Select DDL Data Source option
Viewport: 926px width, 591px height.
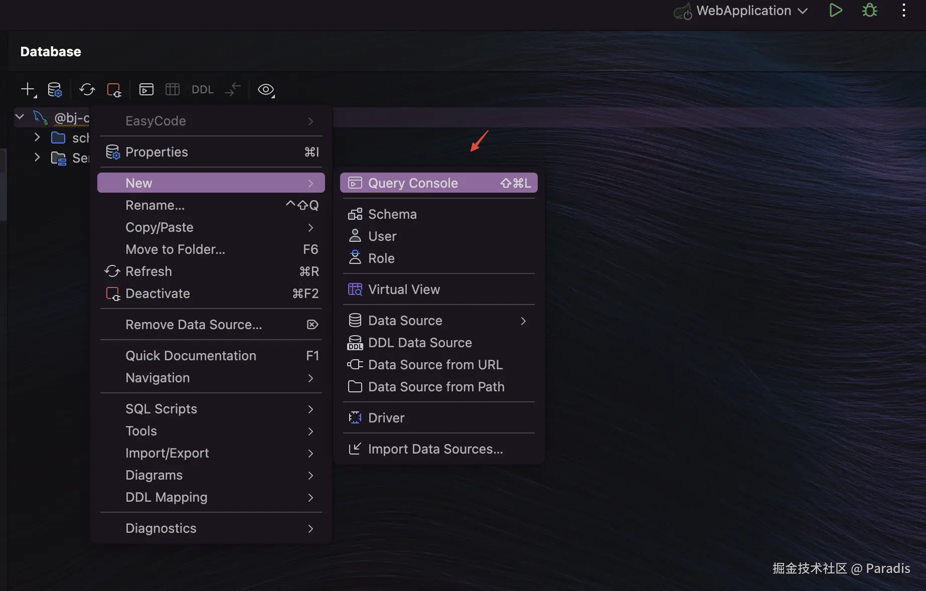(439, 343)
